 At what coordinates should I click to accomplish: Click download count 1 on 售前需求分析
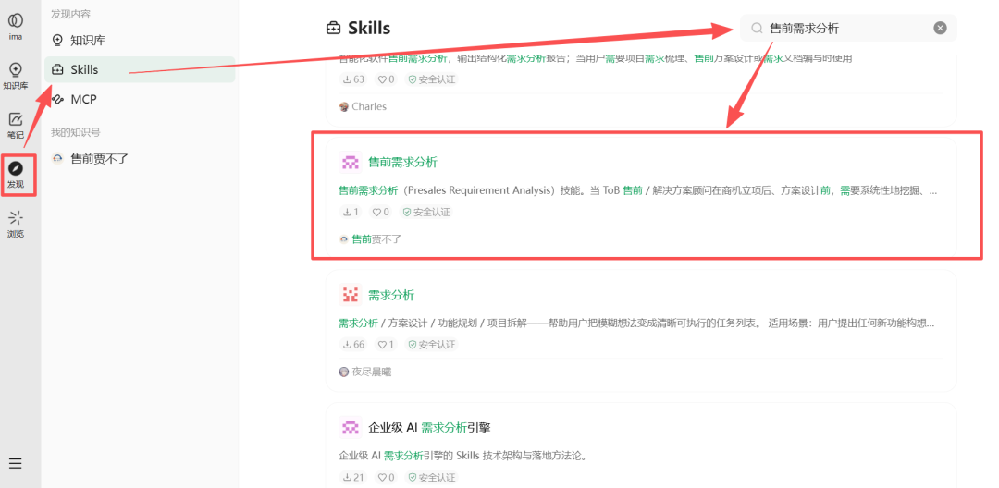click(351, 212)
